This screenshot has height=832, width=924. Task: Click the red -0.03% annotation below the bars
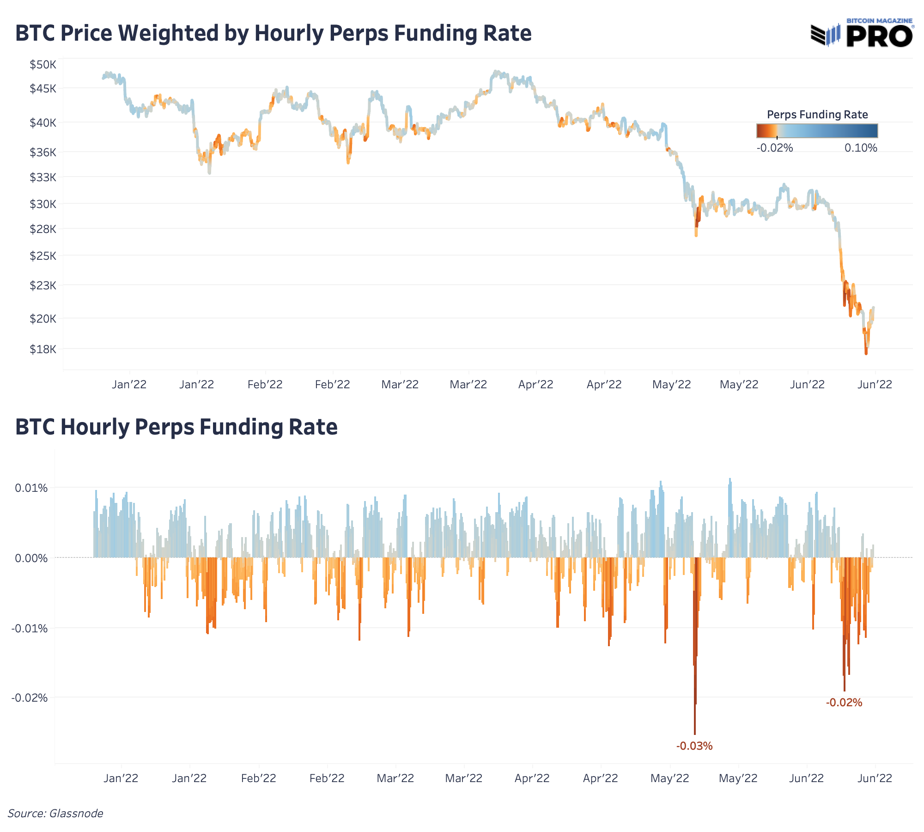pos(694,746)
